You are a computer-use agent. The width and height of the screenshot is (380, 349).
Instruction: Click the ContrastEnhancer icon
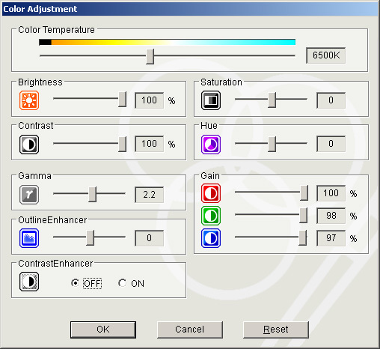tap(29, 282)
